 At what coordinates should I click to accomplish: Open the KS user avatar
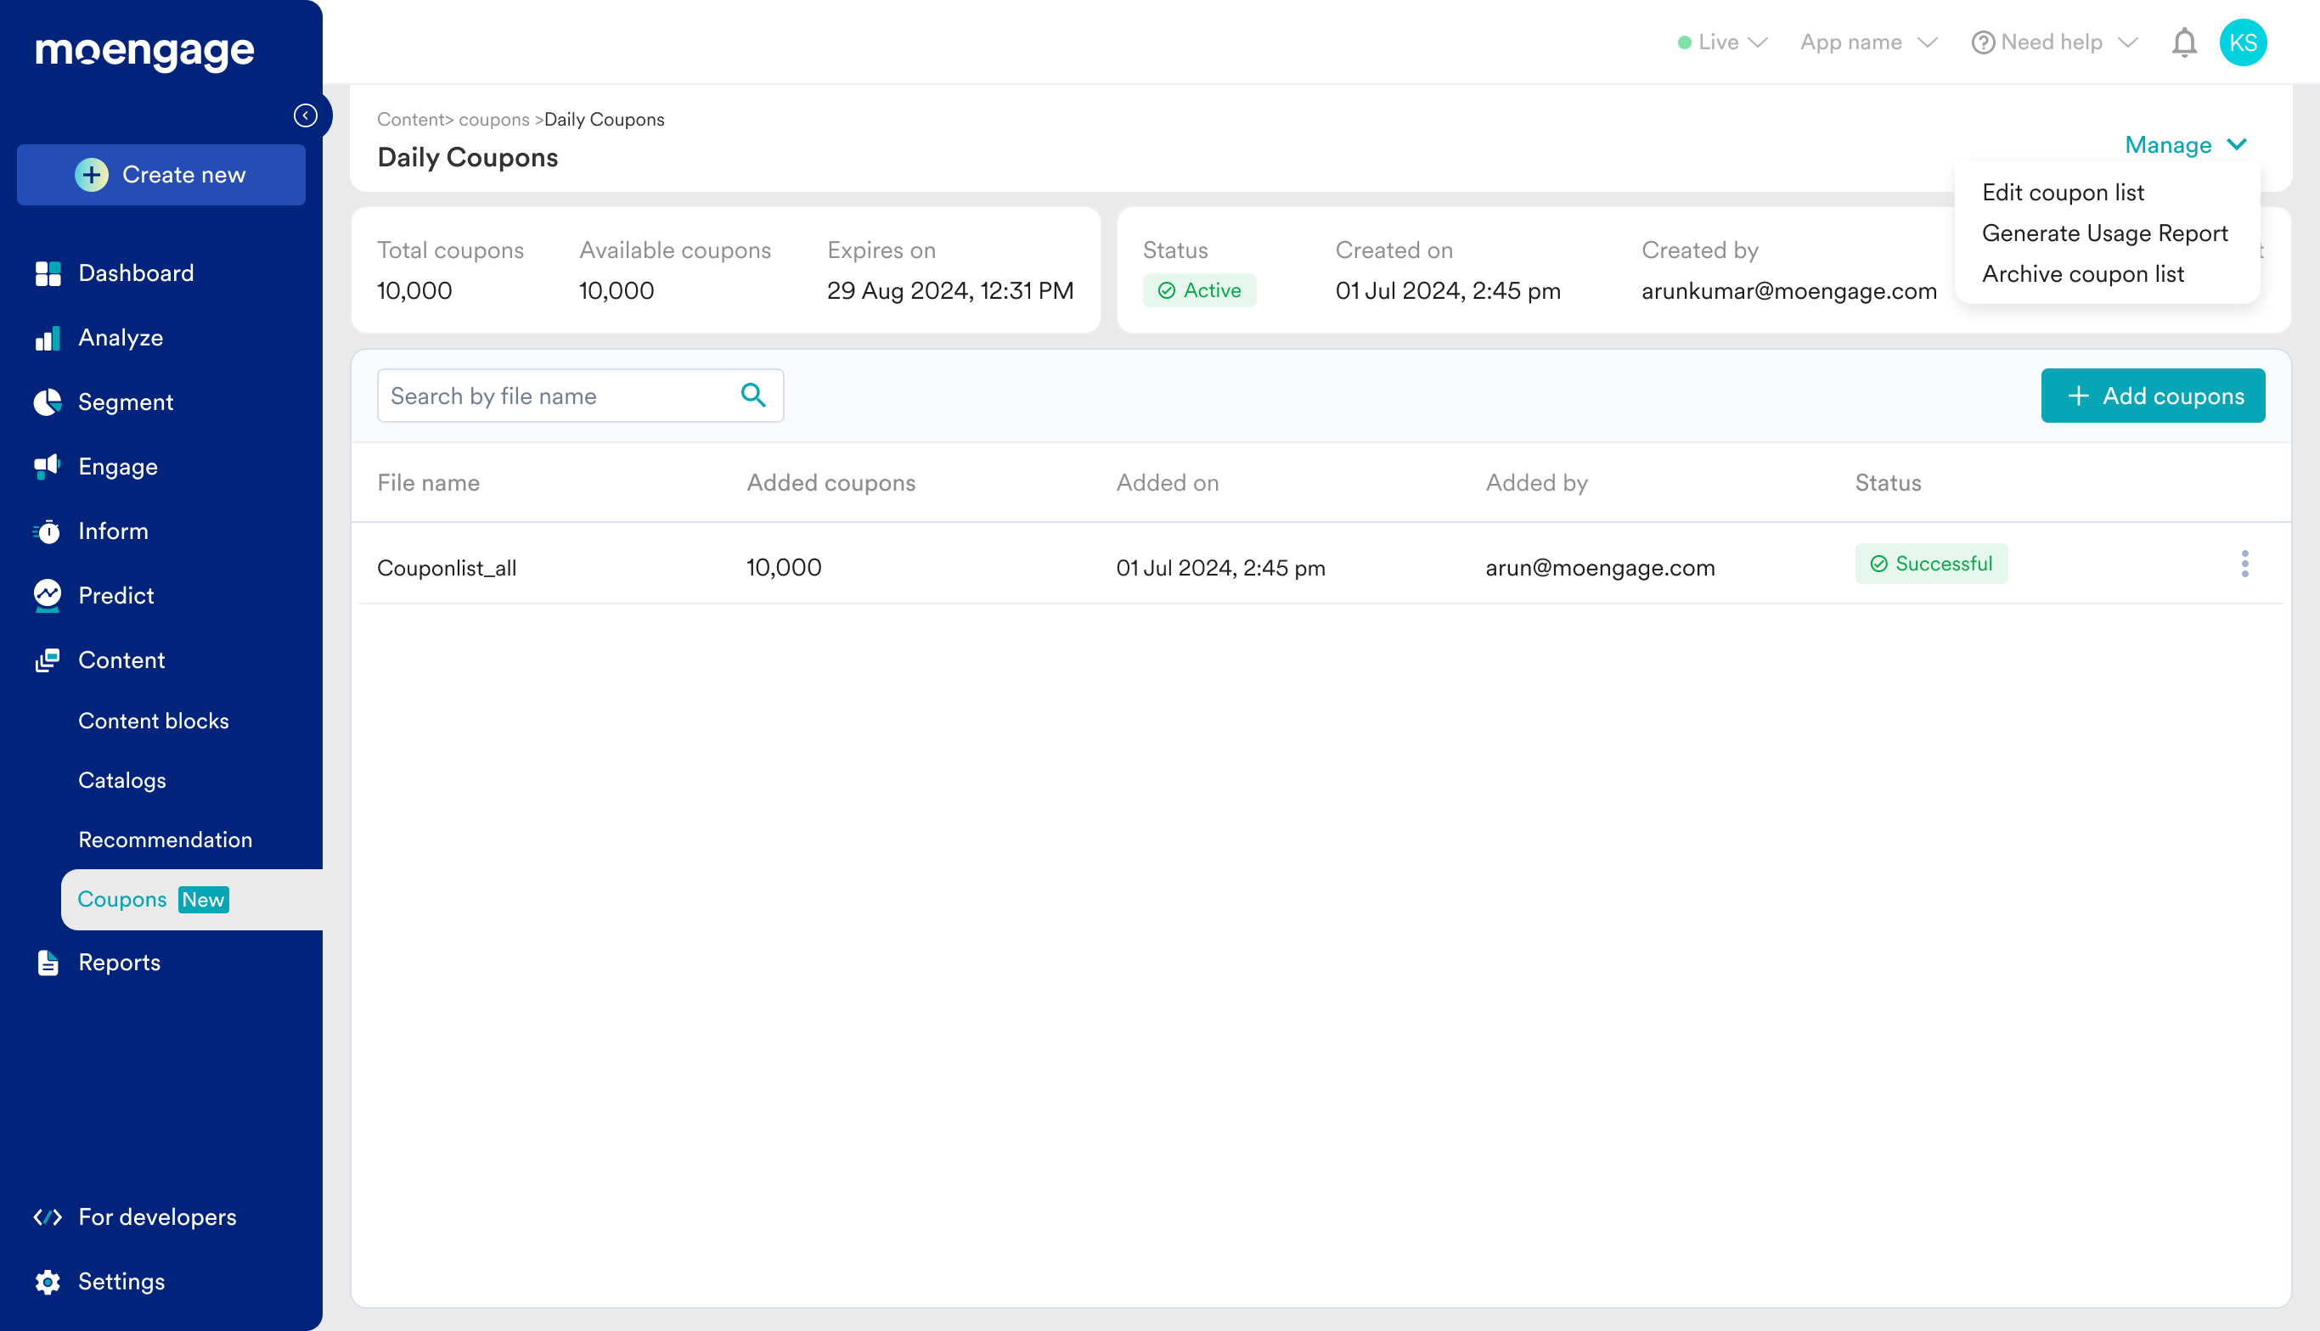point(2242,43)
